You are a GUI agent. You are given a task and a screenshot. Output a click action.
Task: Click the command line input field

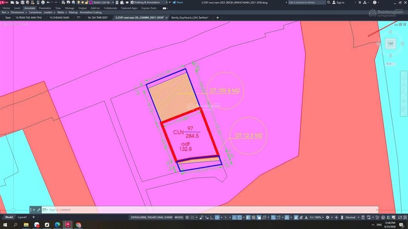click(x=211, y=210)
